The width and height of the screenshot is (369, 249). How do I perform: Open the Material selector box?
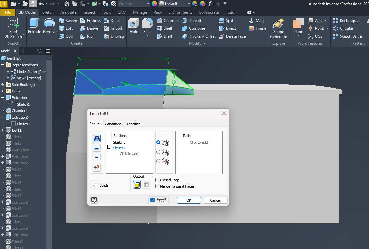(x=134, y=4)
